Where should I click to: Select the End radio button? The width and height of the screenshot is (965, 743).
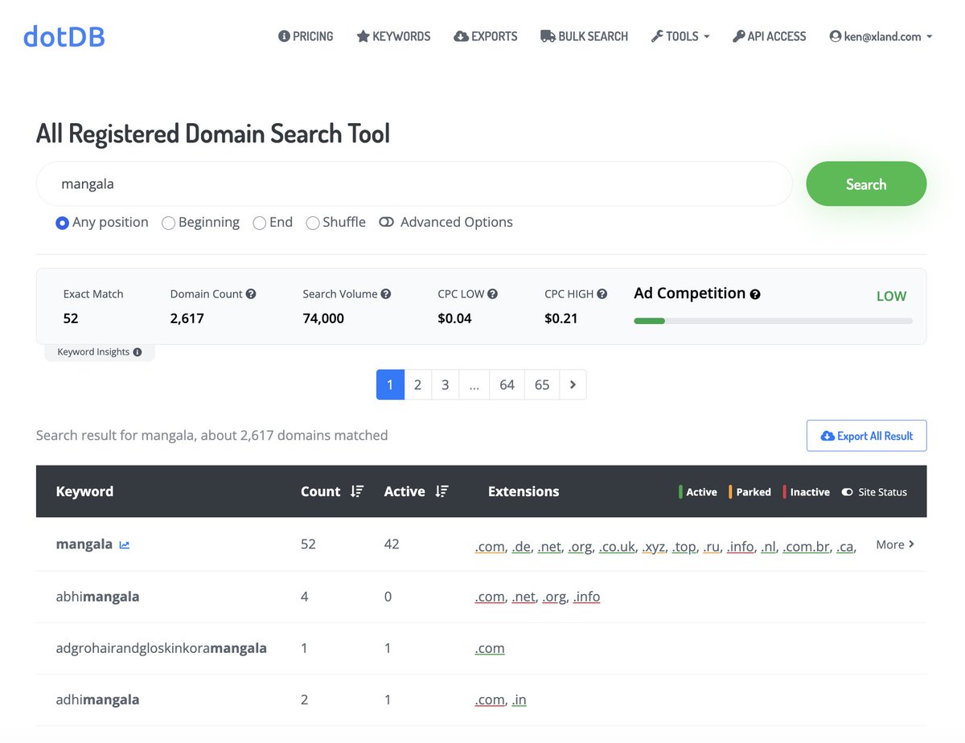point(259,223)
